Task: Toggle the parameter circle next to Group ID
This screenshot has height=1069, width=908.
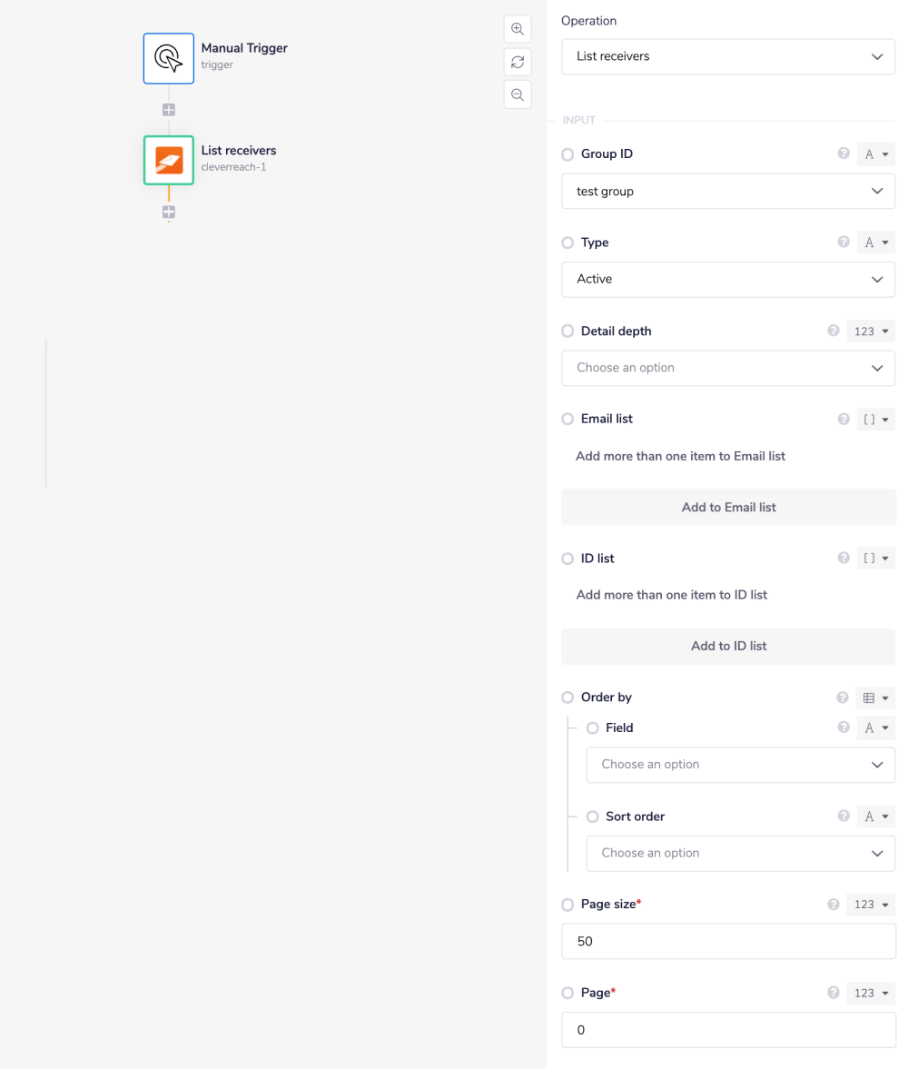Action: coord(567,153)
